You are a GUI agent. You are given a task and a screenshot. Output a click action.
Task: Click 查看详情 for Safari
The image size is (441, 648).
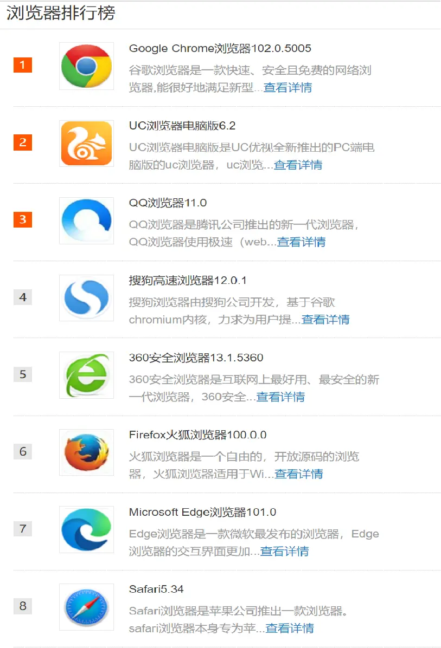point(290,628)
